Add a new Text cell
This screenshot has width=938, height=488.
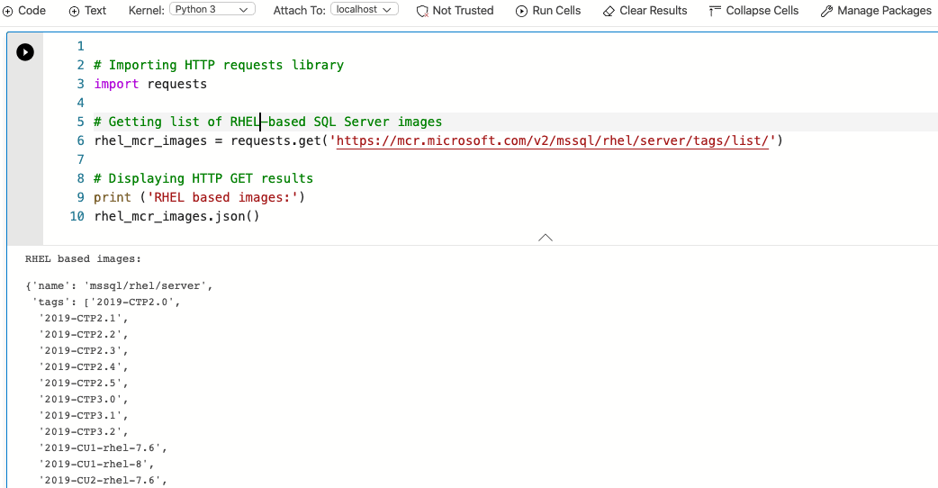pos(87,11)
